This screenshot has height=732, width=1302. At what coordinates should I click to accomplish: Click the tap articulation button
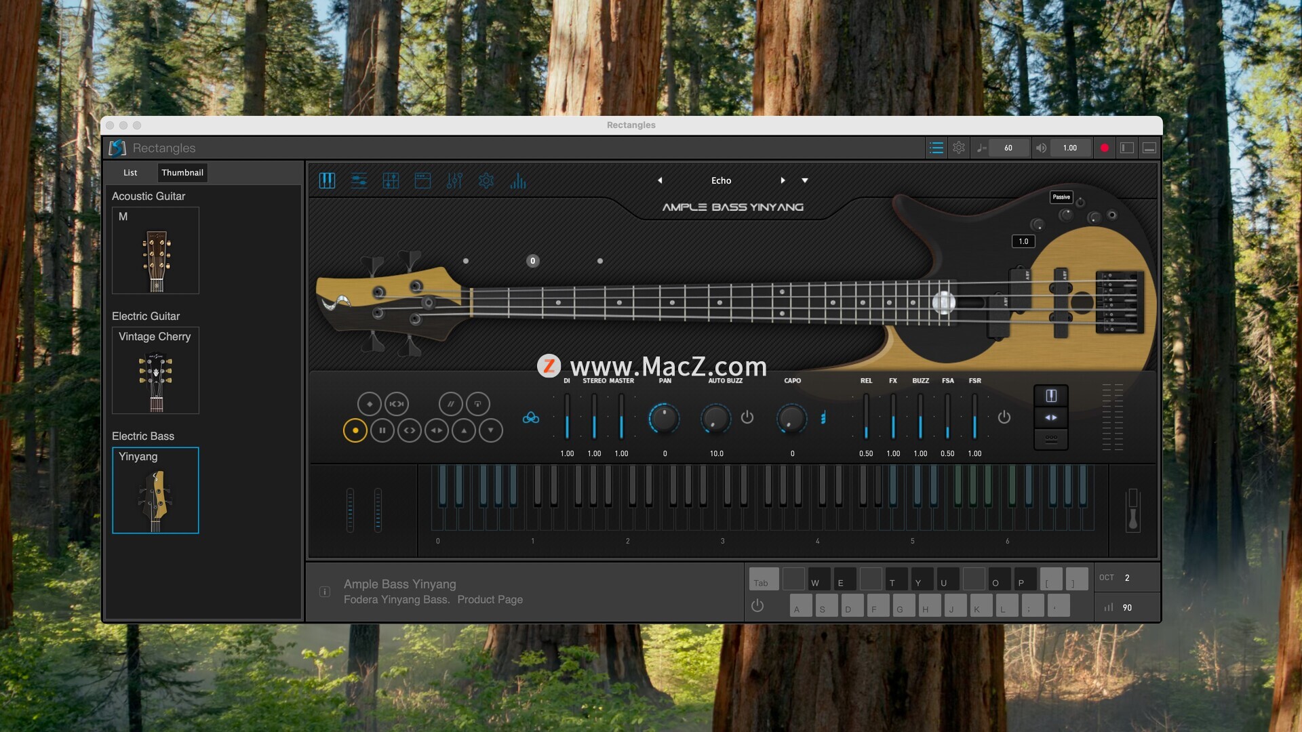click(x=478, y=404)
